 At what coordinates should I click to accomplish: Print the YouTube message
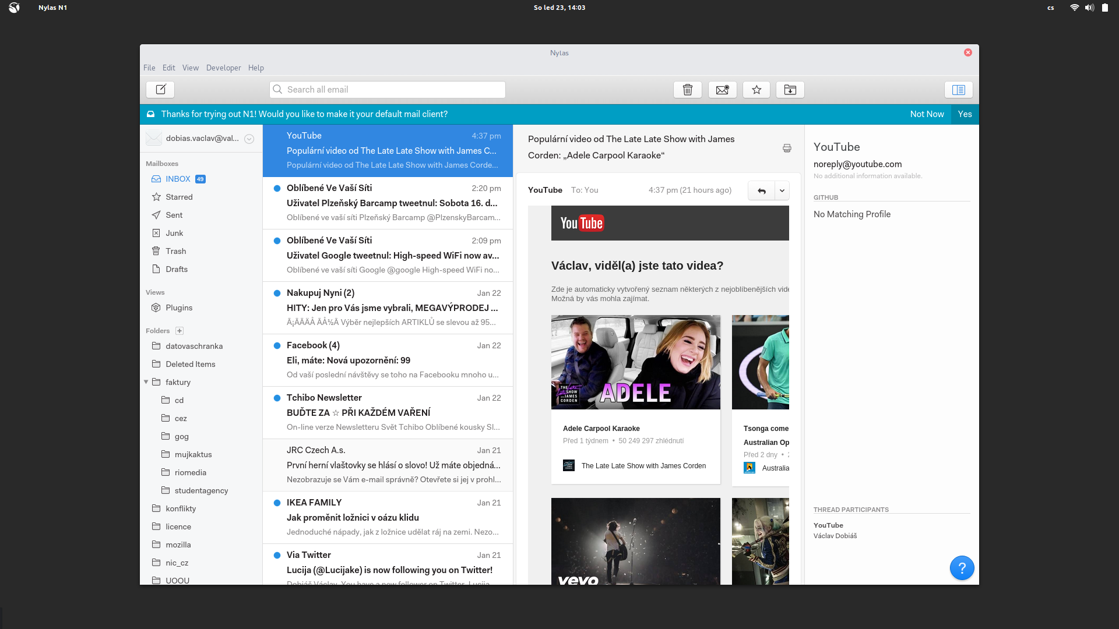(x=787, y=148)
